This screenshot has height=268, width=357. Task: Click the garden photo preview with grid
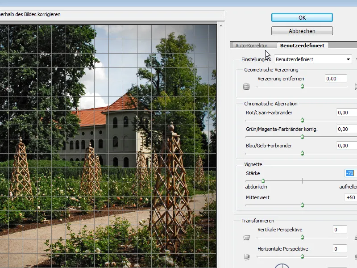(108, 147)
